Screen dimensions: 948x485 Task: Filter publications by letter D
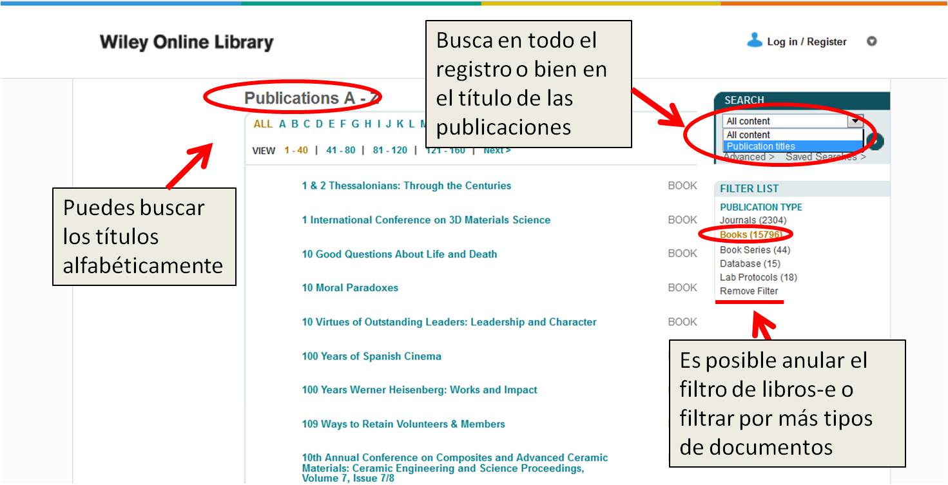click(x=319, y=124)
